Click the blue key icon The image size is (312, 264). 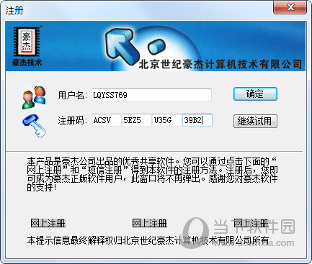pos(34,126)
